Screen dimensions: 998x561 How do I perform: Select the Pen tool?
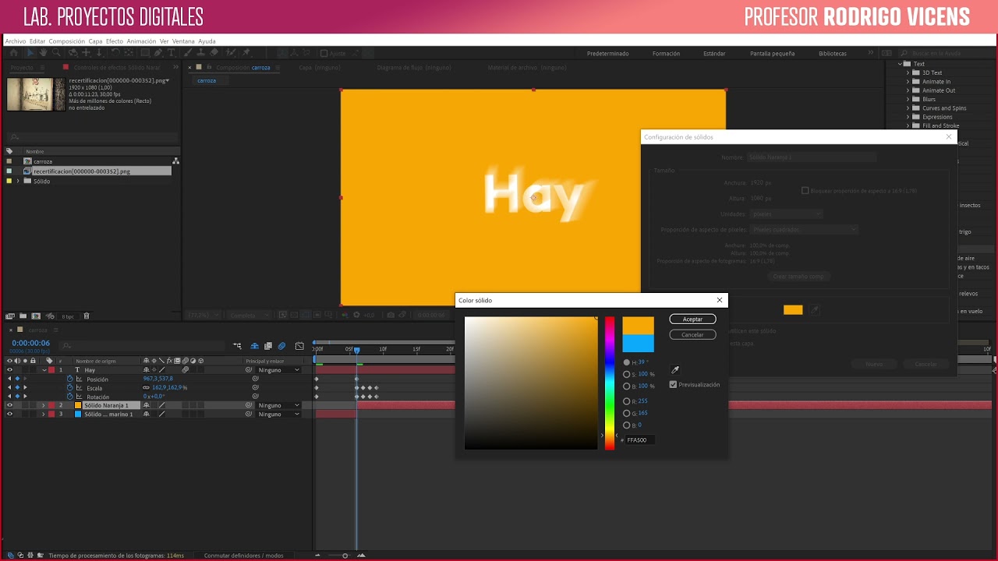pos(157,53)
